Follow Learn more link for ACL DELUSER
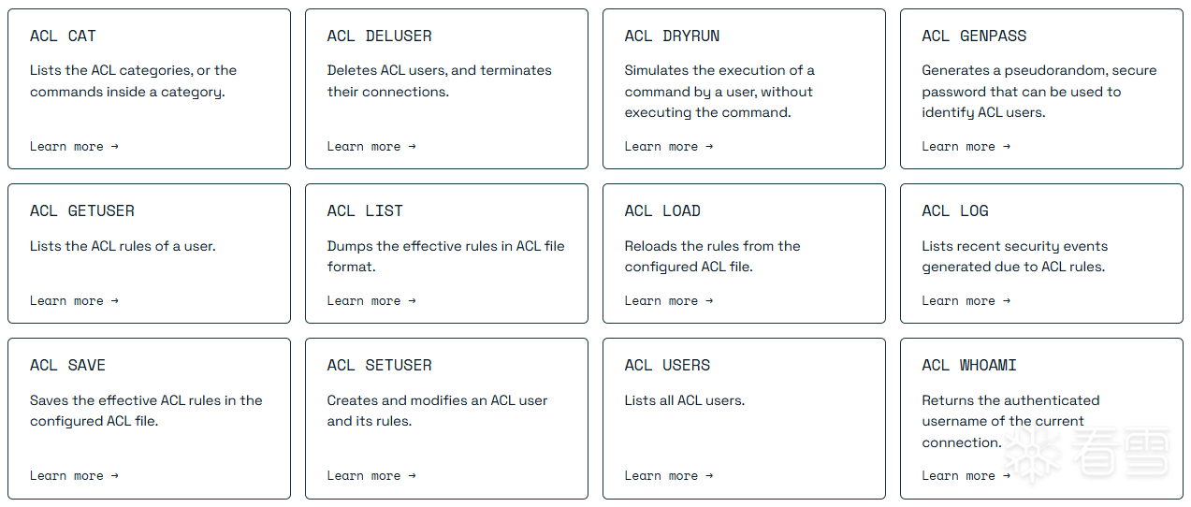The image size is (1191, 507). pyautogui.click(x=371, y=146)
